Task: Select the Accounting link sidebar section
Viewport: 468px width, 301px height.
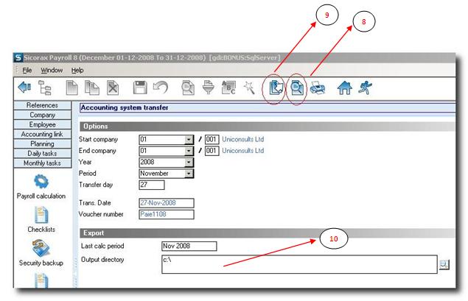Action: pos(42,134)
